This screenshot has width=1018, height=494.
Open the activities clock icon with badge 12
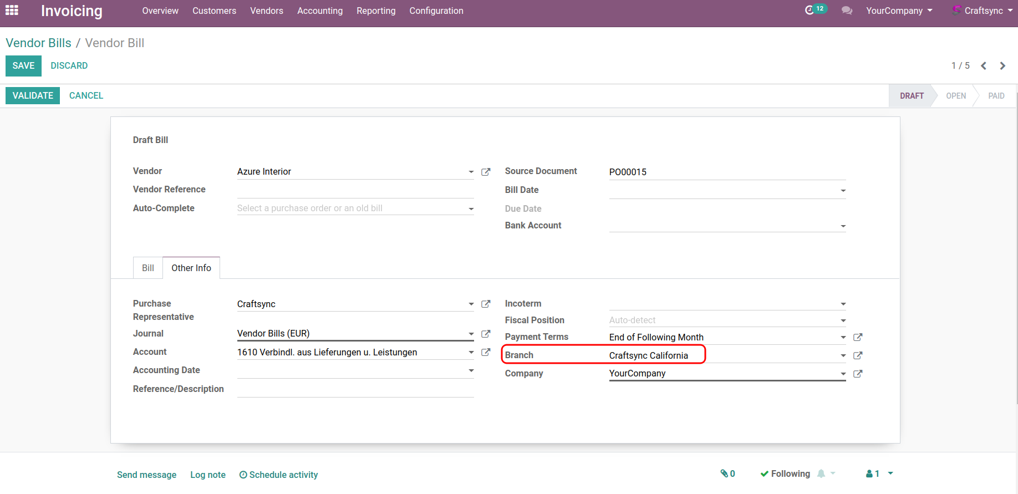coord(810,10)
